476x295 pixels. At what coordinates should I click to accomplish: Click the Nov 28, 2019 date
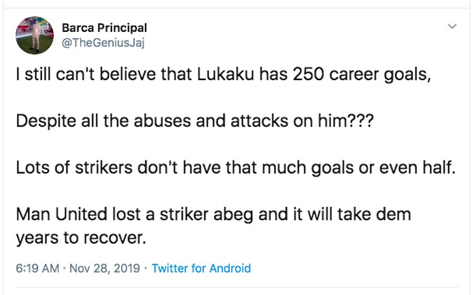pyautogui.click(x=103, y=268)
